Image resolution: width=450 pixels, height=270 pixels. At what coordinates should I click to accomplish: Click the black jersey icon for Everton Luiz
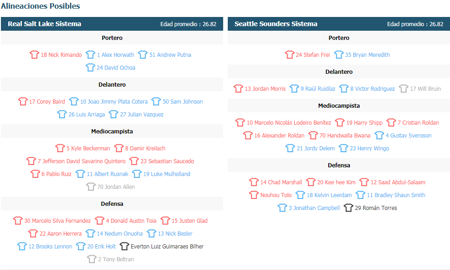[124, 246]
